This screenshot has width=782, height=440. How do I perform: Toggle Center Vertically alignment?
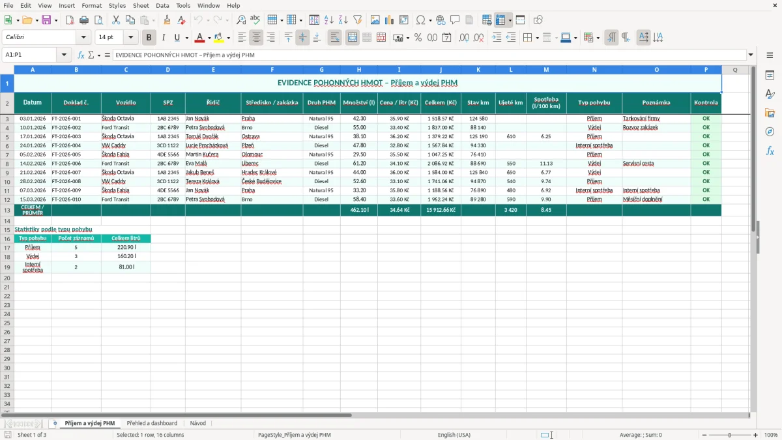[302, 38]
